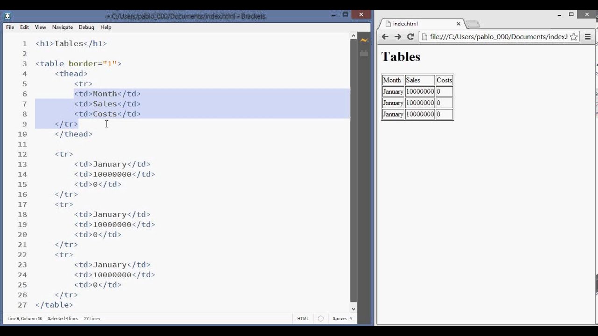
Task: Open the Debug menu in Brackets
Action: [x=86, y=27]
